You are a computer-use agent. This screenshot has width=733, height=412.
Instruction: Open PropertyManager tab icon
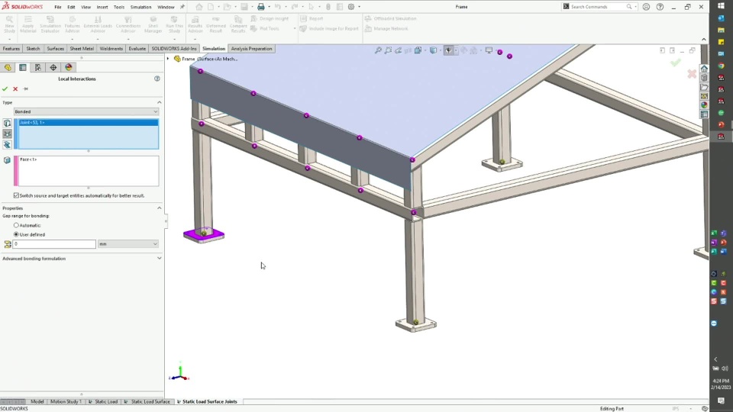point(22,68)
